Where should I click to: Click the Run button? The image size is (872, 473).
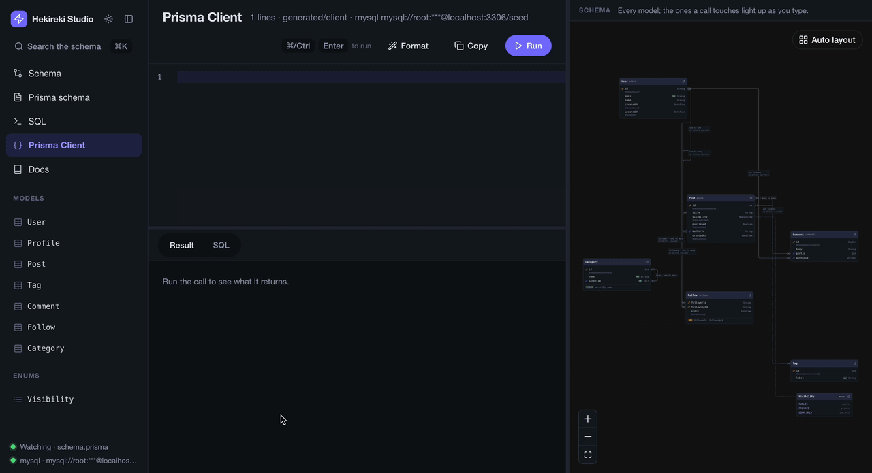pos(529,46)
